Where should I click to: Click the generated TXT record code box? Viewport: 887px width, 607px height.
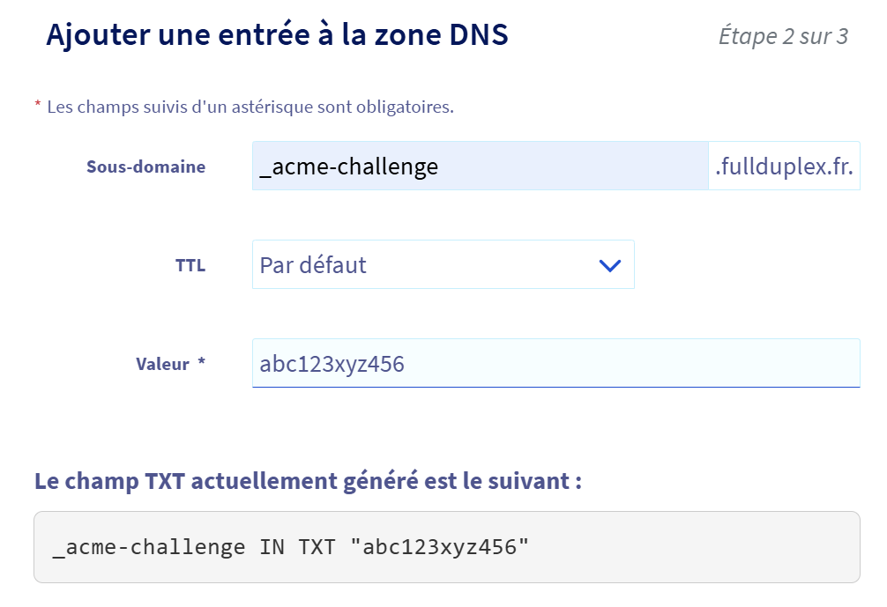click(x=447, y=547)
